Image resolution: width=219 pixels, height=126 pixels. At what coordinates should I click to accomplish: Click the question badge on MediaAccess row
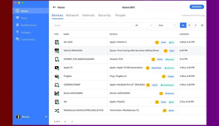165,110
